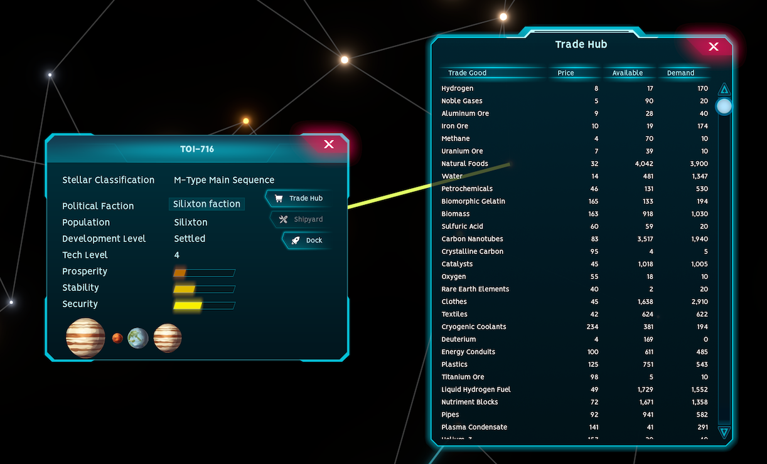Select the blue-green Earth-like planet
767x464 pixels.
[138, 338]
